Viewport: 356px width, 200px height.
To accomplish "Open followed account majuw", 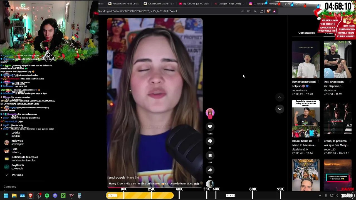I will 17,142.
